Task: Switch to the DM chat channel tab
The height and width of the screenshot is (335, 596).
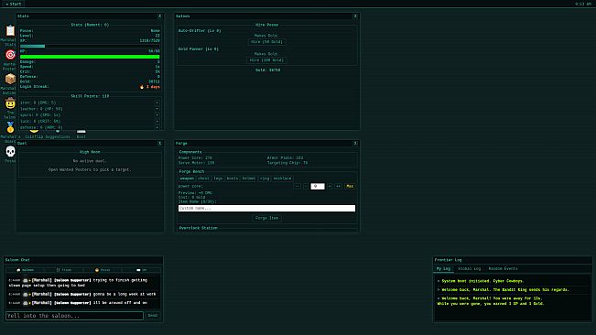Action: coord(141,270)
